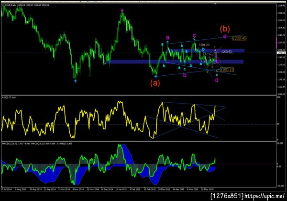Click the 1172.03 price scale value
This screenshot has width=287, height=201.
[281, 65]
